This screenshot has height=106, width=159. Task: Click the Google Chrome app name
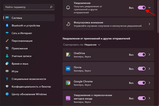pyautogui.click(x=83, y=81)
